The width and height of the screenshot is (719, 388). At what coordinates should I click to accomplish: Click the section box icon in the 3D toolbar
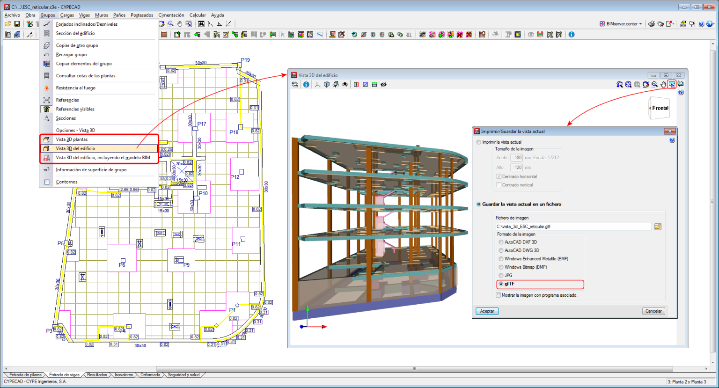[x=356, y=84]
